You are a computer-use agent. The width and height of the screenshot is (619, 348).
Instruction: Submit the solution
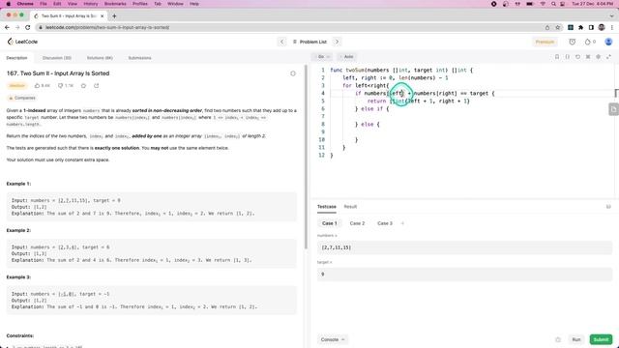click(601, 339)
